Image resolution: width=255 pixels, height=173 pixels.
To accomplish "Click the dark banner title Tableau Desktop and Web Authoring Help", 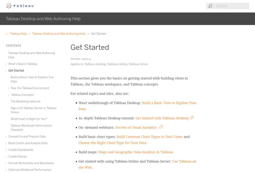I will click(43, 19).
